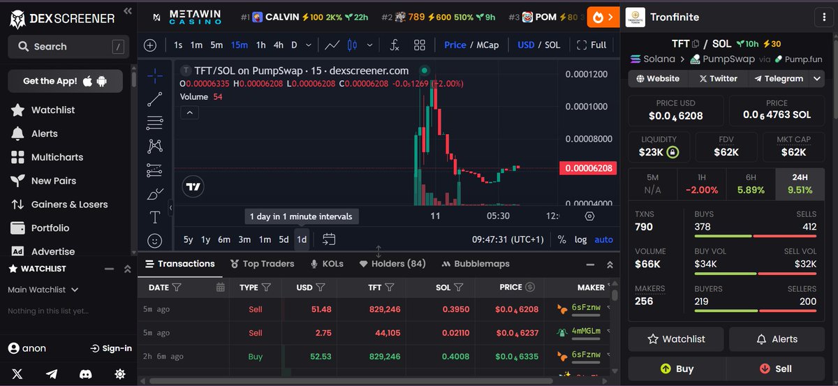This screenshot has width=838, height=386.
Task: Filter the TYPE column
Action: coord(267,287)
